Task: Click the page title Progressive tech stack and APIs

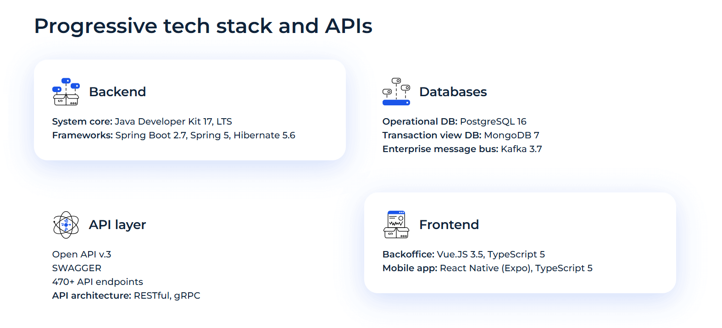Action: point(203,26)
